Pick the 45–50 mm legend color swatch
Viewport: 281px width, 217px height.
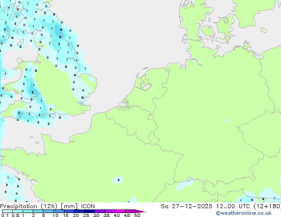point(130,211)
